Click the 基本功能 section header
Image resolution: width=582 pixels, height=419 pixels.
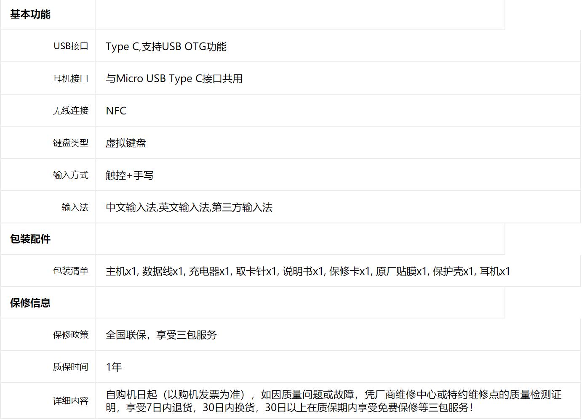[x=29, y=14]
